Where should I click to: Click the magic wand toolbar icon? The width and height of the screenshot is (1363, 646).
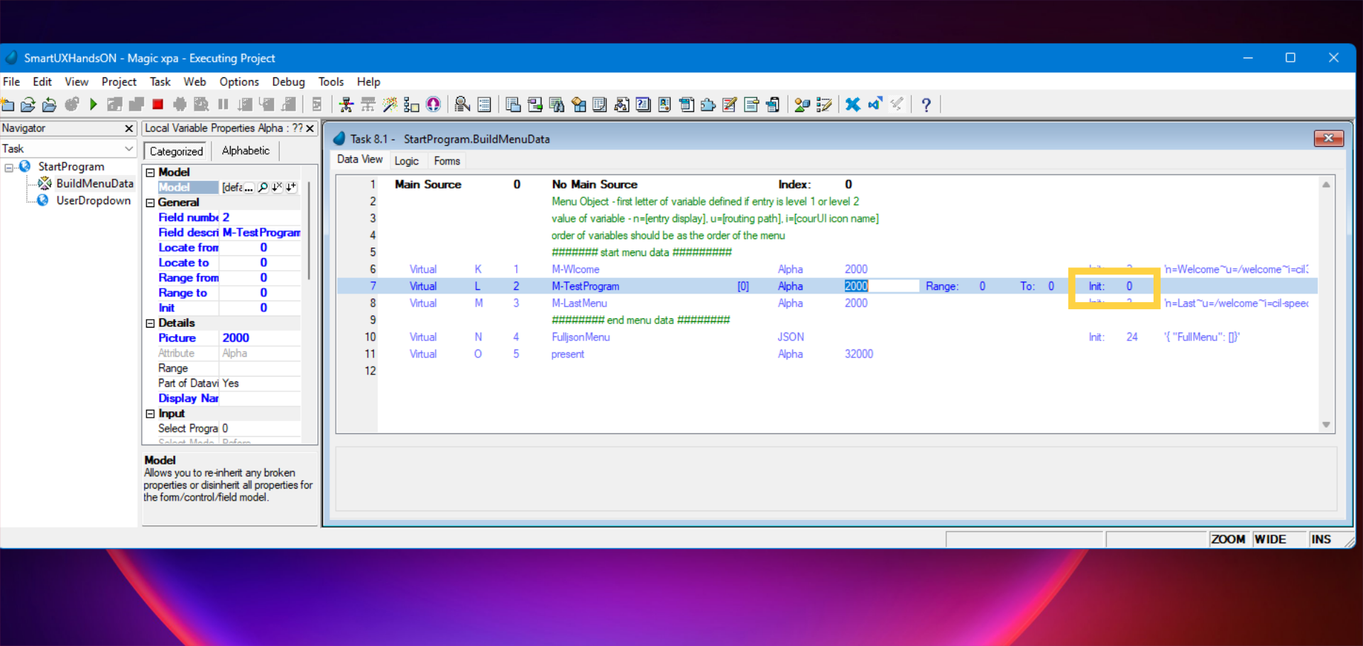[390, 105]
